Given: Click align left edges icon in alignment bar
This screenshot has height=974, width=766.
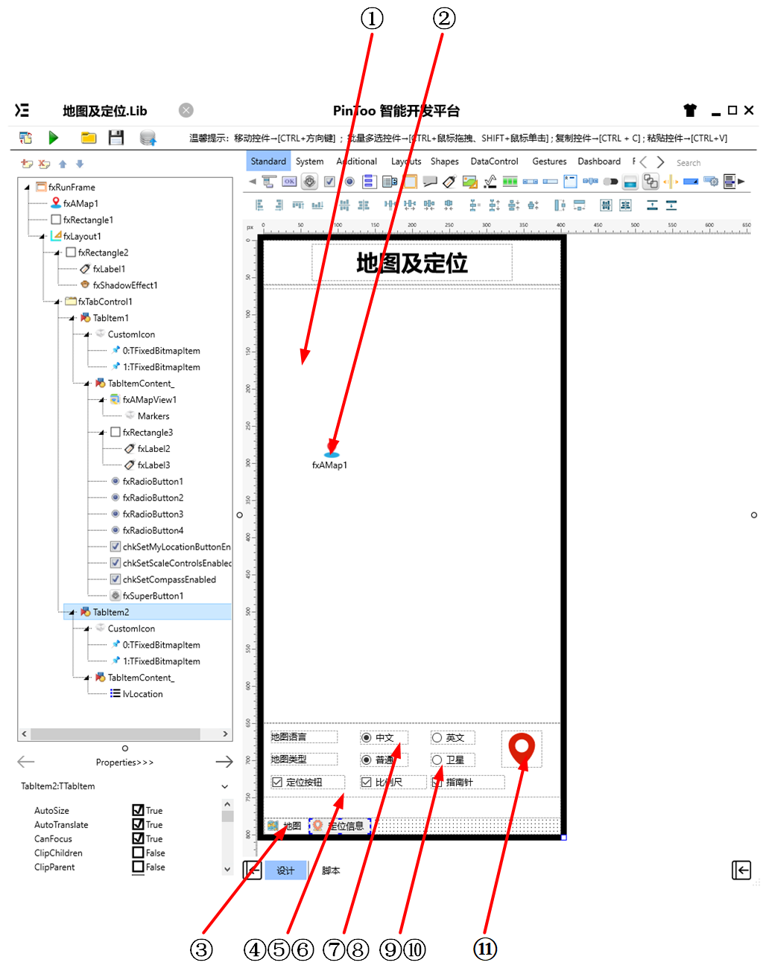Looking at the screenshot, I should pyautogui.click(x=259, y=205).
